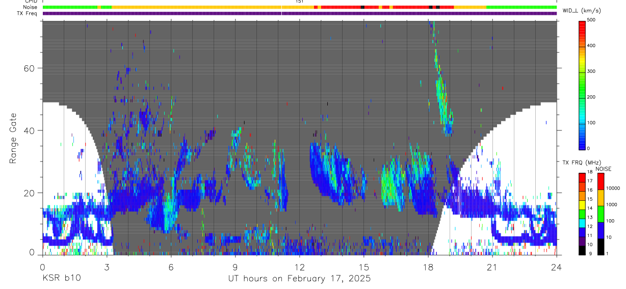Click the purple TX Freq status strip
Screen dimensions: 626x289
coord(300,13)
